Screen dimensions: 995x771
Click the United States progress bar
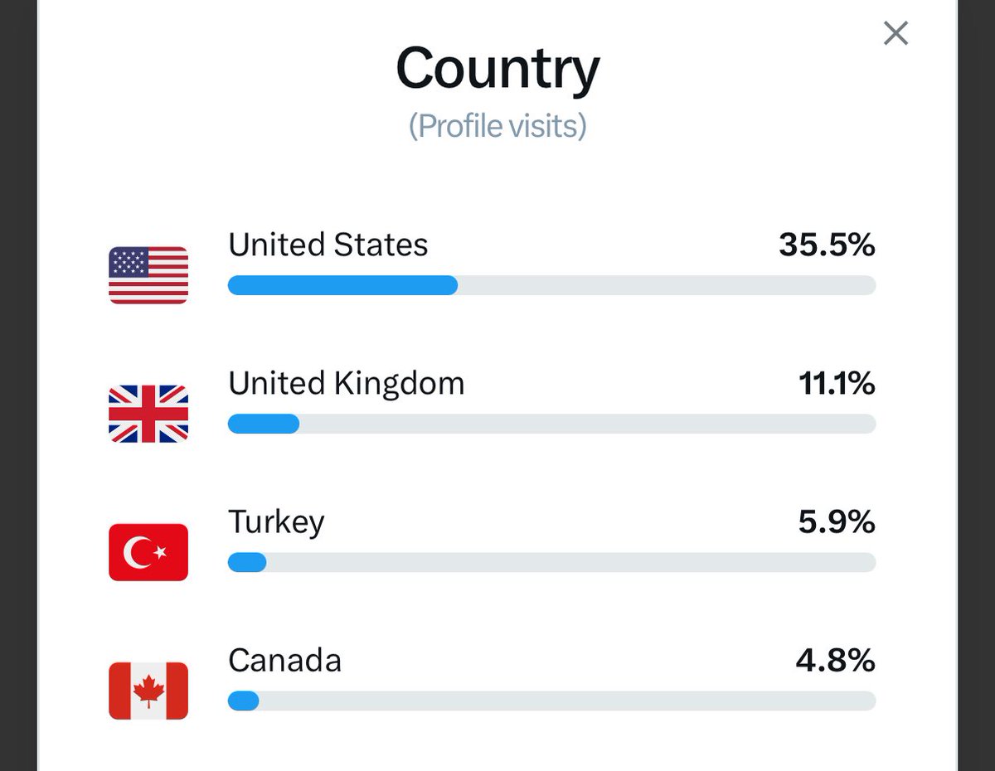click(x=551, y=285)
